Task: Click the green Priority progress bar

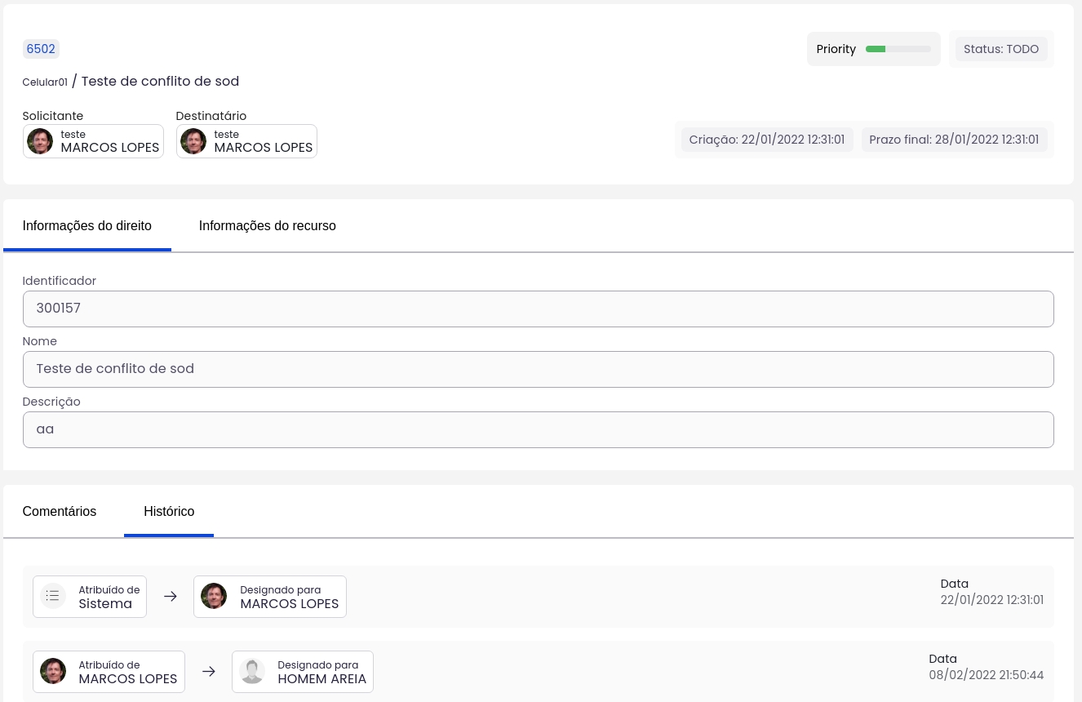Action: (x=898, y=49)
